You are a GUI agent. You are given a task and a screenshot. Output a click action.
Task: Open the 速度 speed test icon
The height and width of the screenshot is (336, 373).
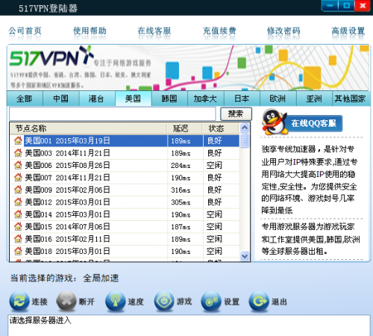click(115, 301)
